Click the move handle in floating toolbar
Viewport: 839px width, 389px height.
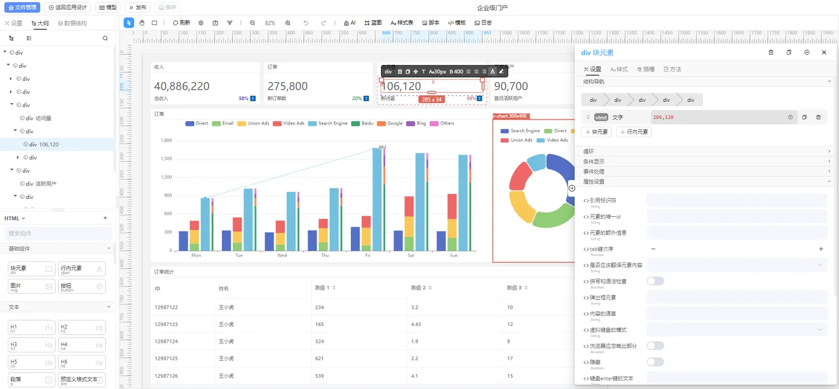click(x=415, y=71)
